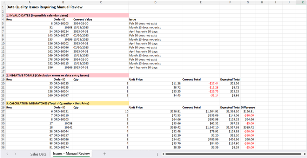Click the red -$11.28 current total
This screenshot has width=307, height=158.
[x=213, y=88]
